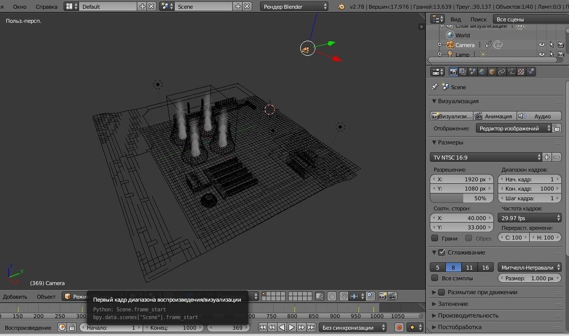This screenshot has height=336, width=569.
Task: Jump to next keyframe
Action: click(x=301, y=328)
